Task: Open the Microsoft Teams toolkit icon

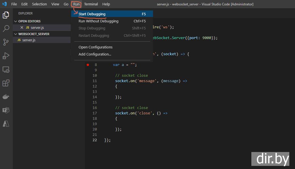Action: (x=6, y=110)
